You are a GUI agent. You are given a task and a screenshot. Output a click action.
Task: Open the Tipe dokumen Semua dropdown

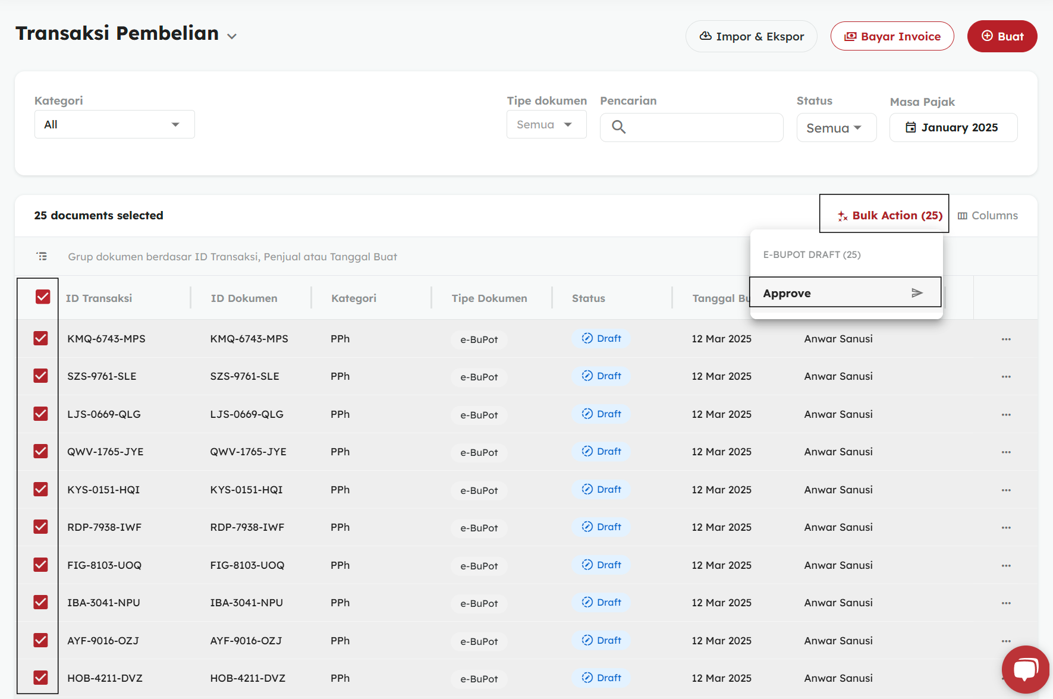pos(546,125)
